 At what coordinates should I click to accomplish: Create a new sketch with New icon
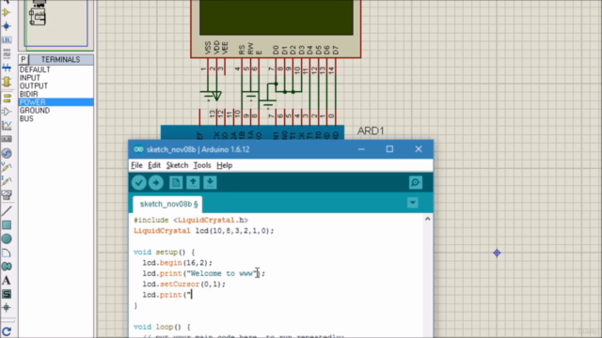tap(176, 182)
